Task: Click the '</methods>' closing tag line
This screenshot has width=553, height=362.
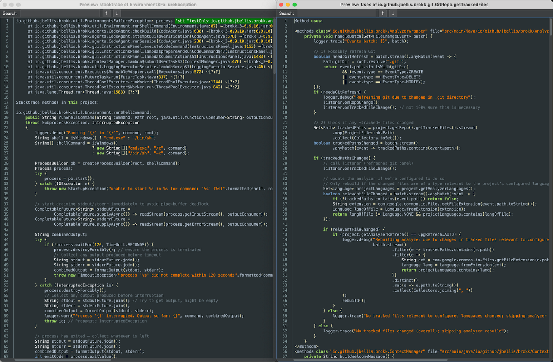Action: point(307,346)
